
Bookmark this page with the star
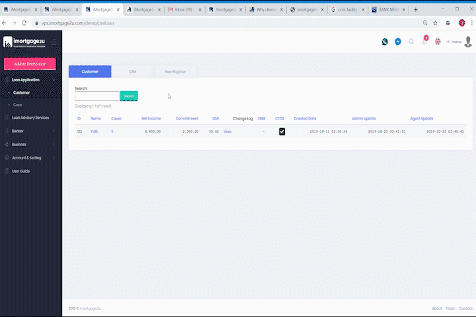pyautogui.click(x=435, y=23)
